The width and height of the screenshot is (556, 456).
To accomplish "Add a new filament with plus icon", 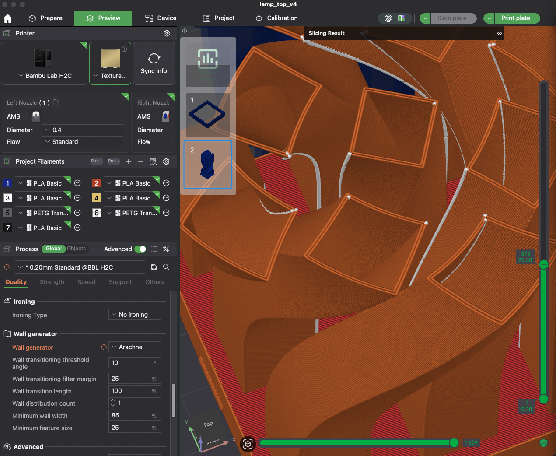I will (129, 161).
